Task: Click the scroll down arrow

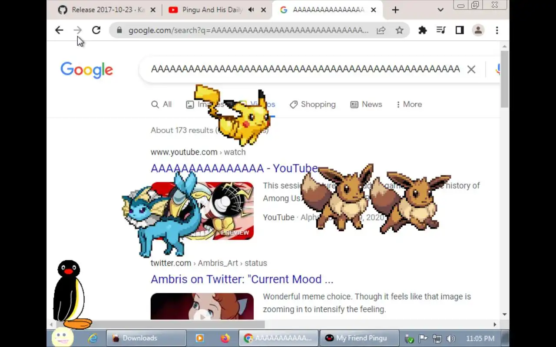Action: 504,314
